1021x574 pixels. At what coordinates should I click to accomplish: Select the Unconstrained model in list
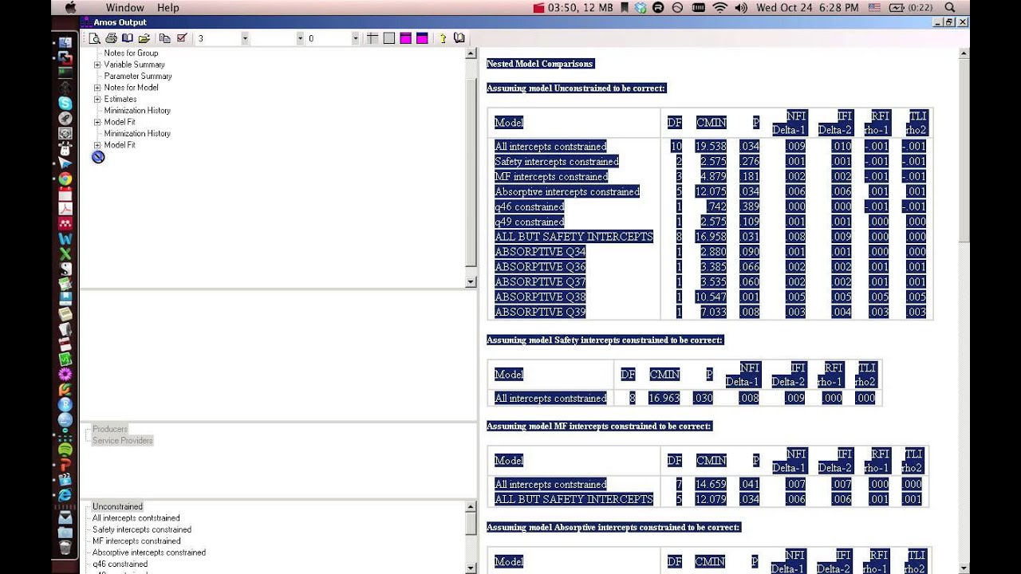pyautogui.click(x=117, y=506)
